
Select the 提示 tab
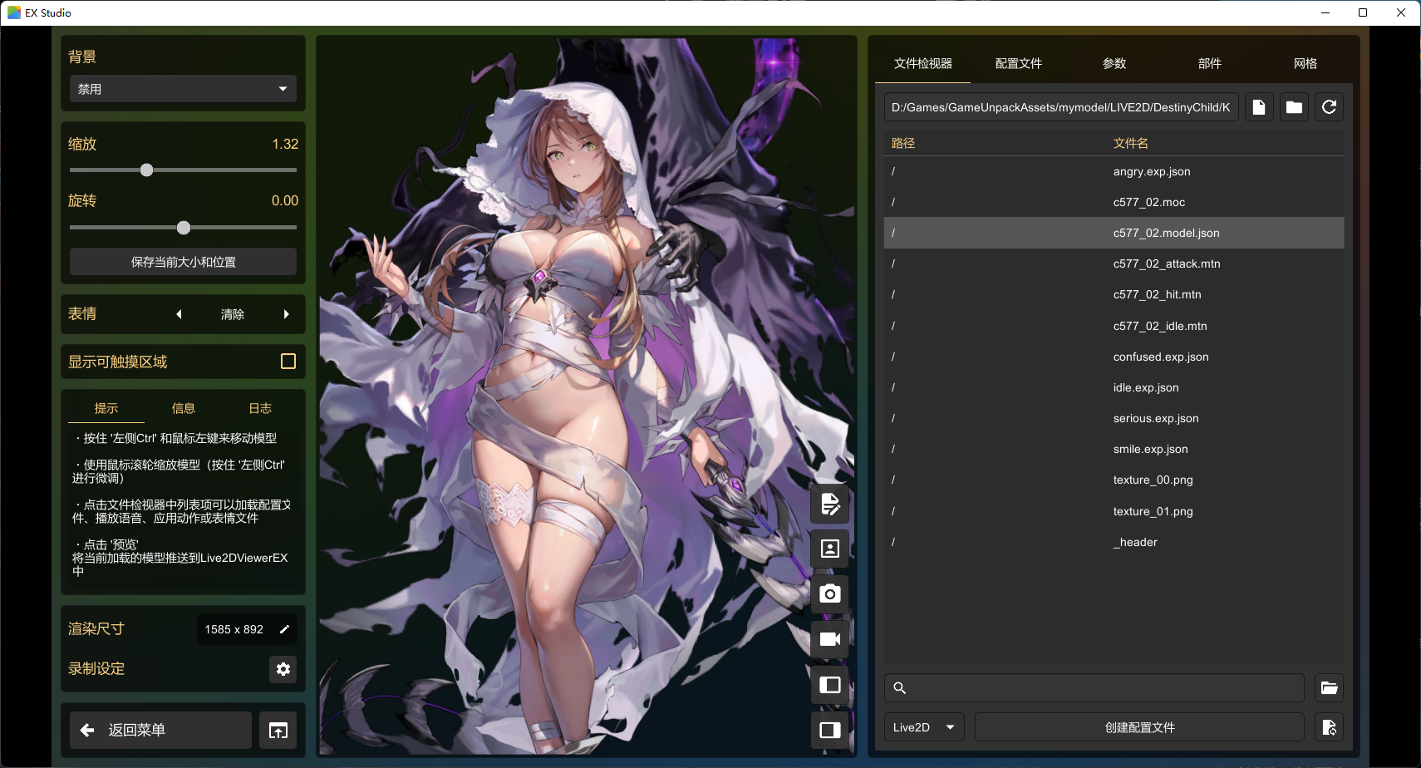pyautogui.click(x=106, y=408)
